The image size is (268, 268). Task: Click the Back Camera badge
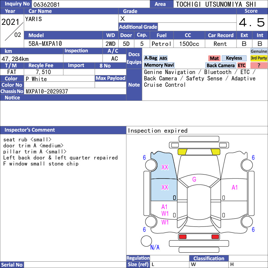click(220, 65)
